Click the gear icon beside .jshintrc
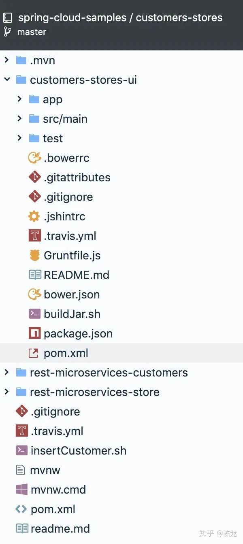The image size is (243, 544). tap(34, 216)
